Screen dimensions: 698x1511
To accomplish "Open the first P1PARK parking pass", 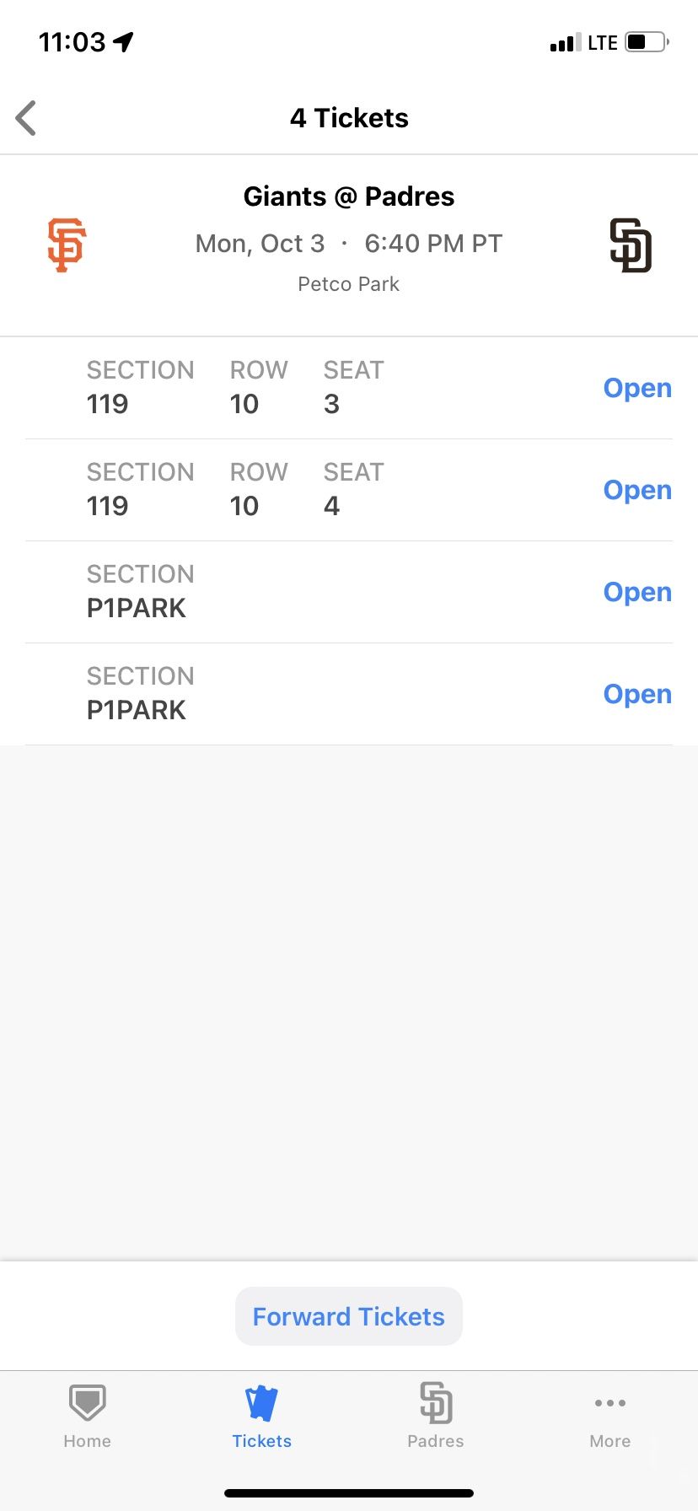I will (637, 592).
